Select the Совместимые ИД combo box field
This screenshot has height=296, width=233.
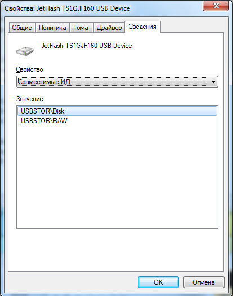117,82
